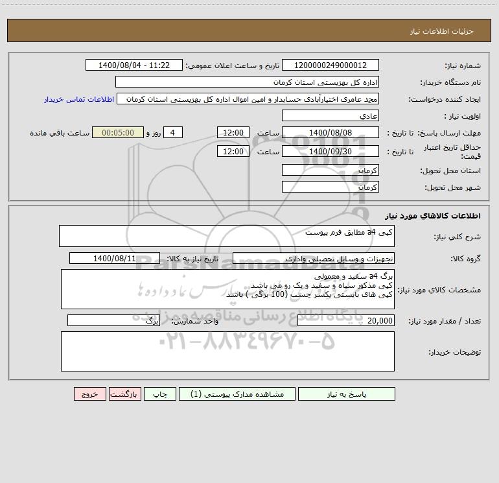This screenshot has width=499, height=483.
Task: Click the empty buyer notes text area
Action: point(227,351)
